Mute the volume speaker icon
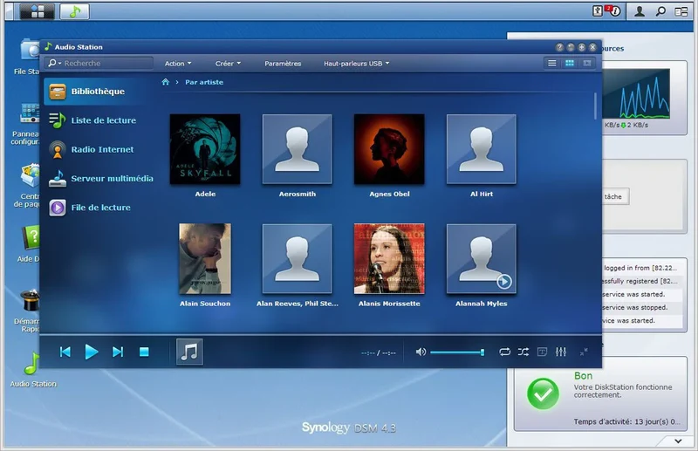698x451 pixels. point(421,352)
